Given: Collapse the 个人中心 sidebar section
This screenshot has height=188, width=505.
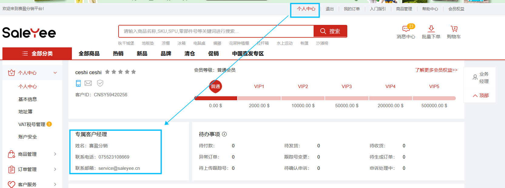Looking at the screenshot, I should coord(55,73).
